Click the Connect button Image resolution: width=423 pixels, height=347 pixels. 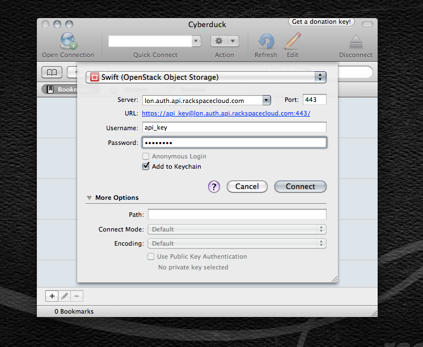pos(301,186)
